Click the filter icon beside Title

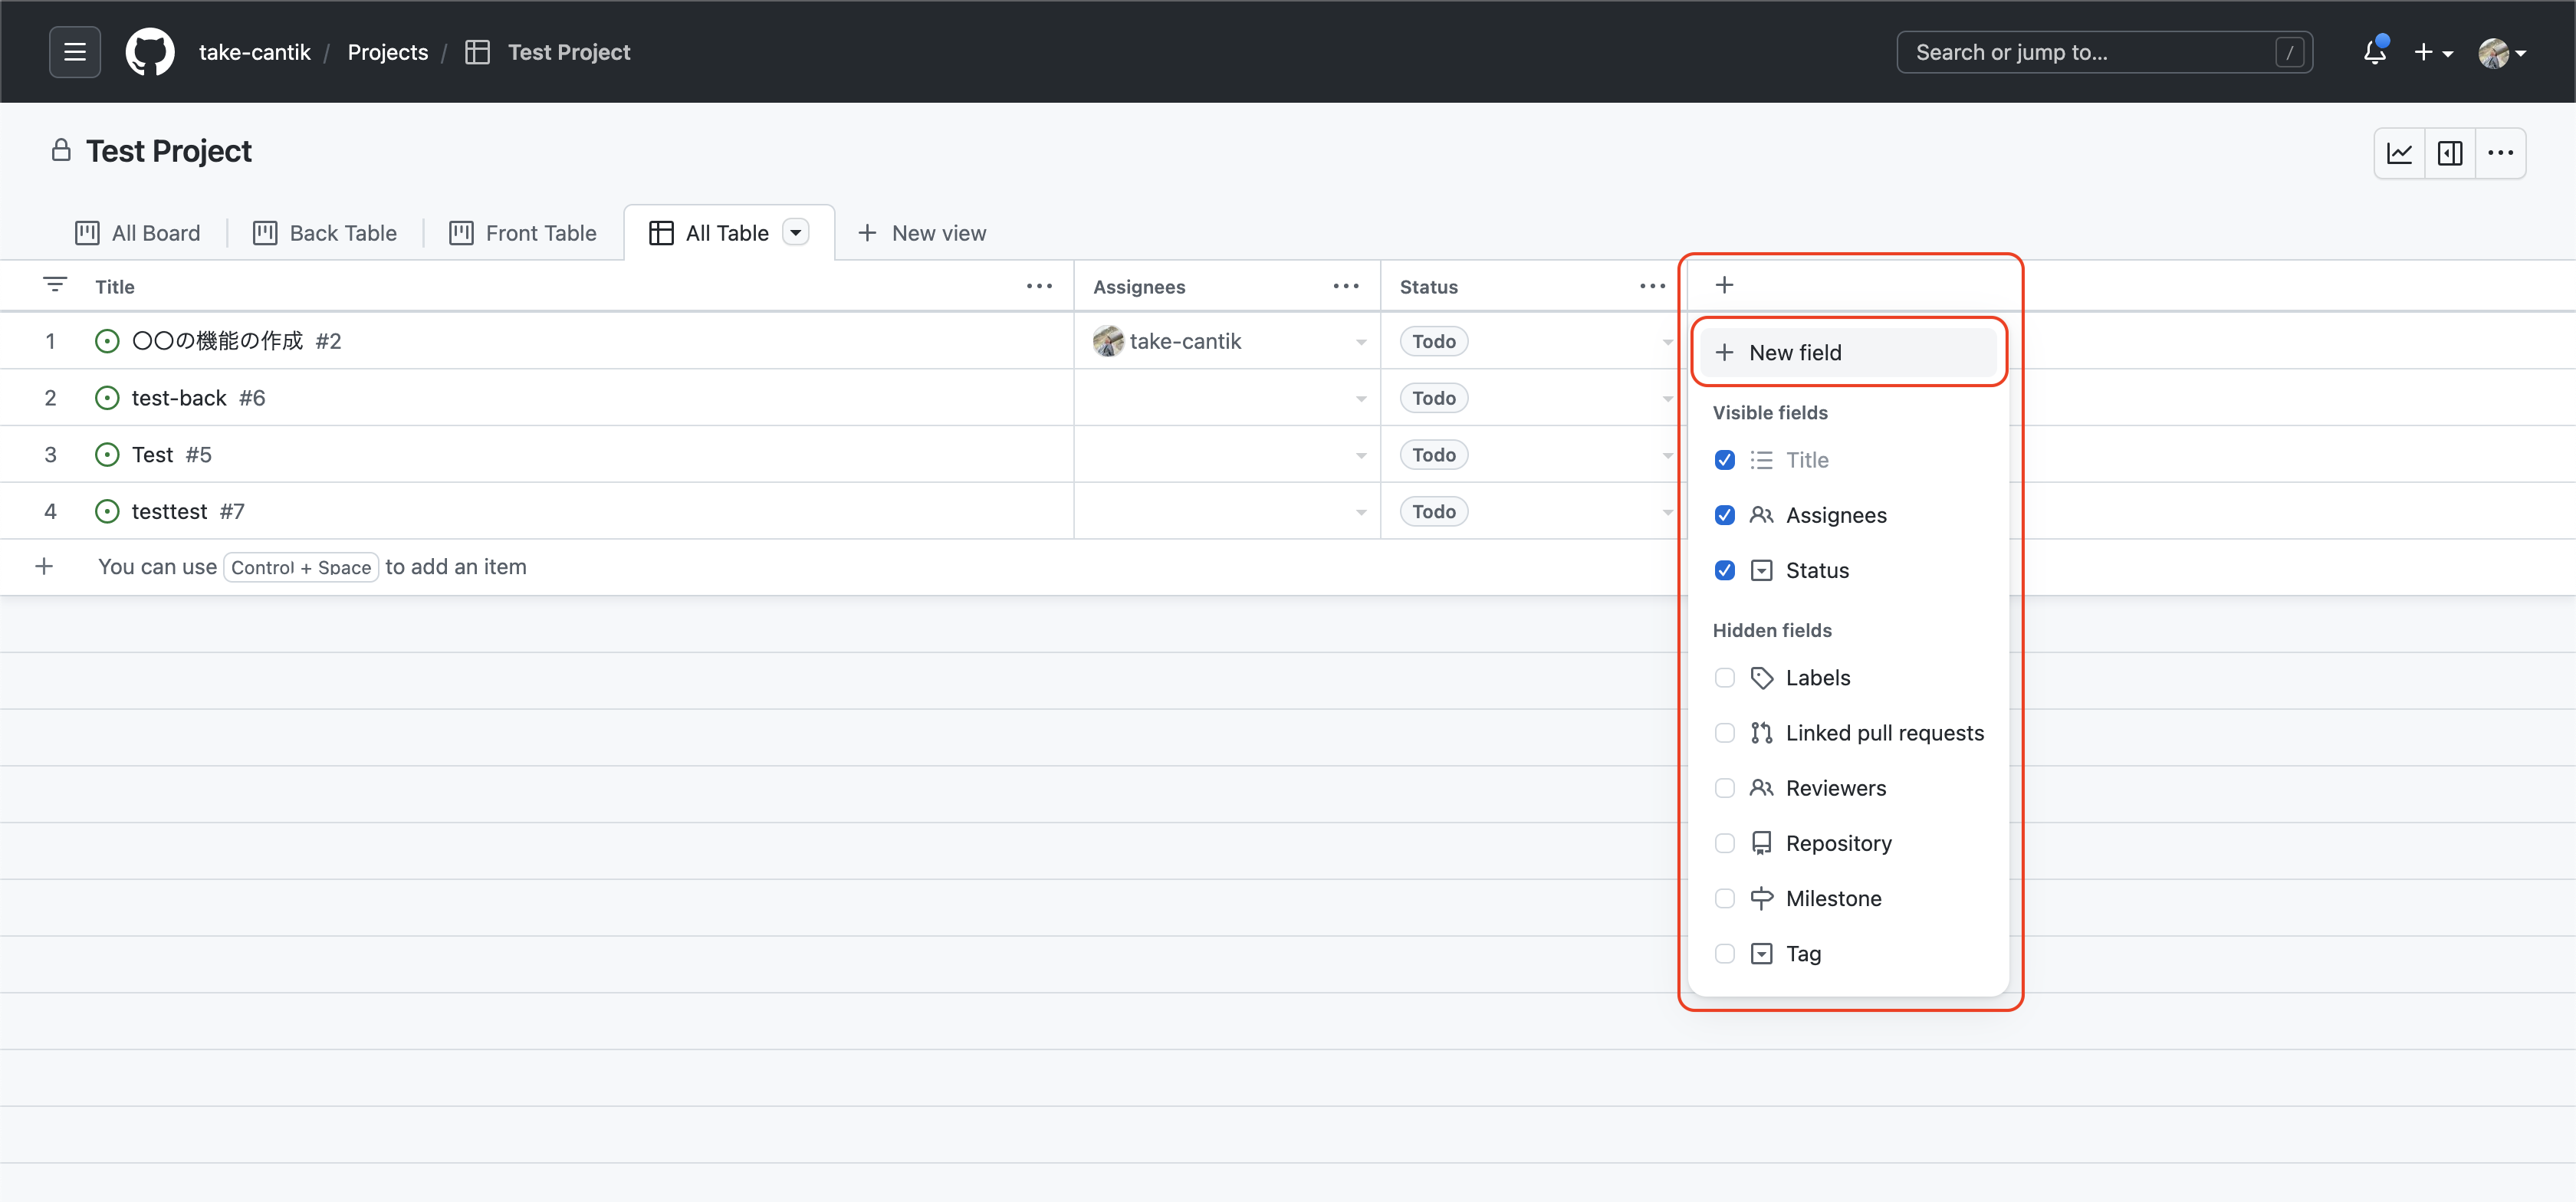(55, 286)
